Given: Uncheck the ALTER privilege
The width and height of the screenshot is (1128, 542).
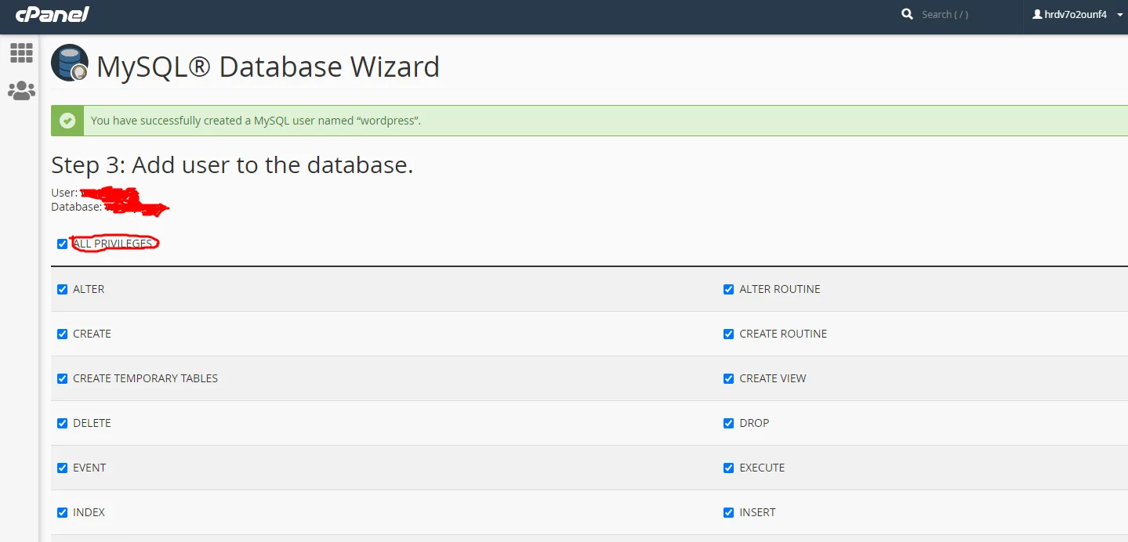Looking at the screenshot, I should (x=63, y=289).
